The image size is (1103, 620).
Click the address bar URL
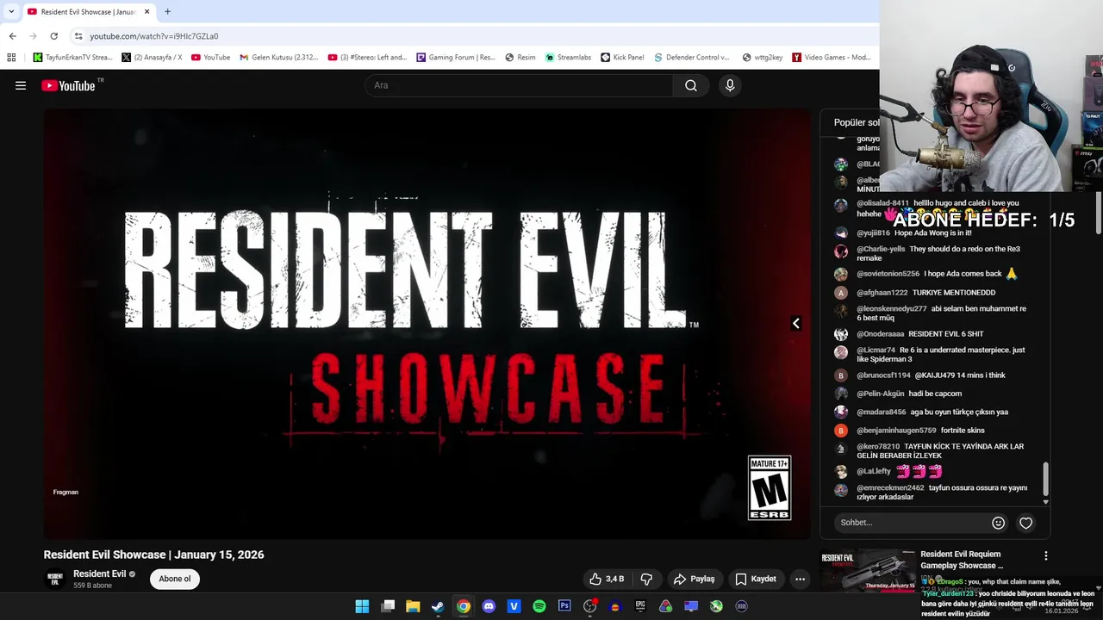[x=154, y=36]
